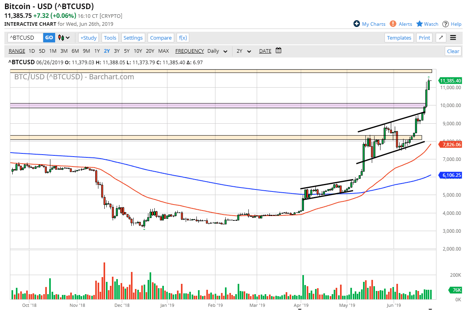The height and width of the screenshot is (310, 467).
Task: Click the Templates button
Action: (399, 37)
